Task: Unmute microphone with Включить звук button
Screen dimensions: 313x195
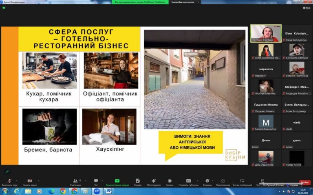Action: point(9,181)
